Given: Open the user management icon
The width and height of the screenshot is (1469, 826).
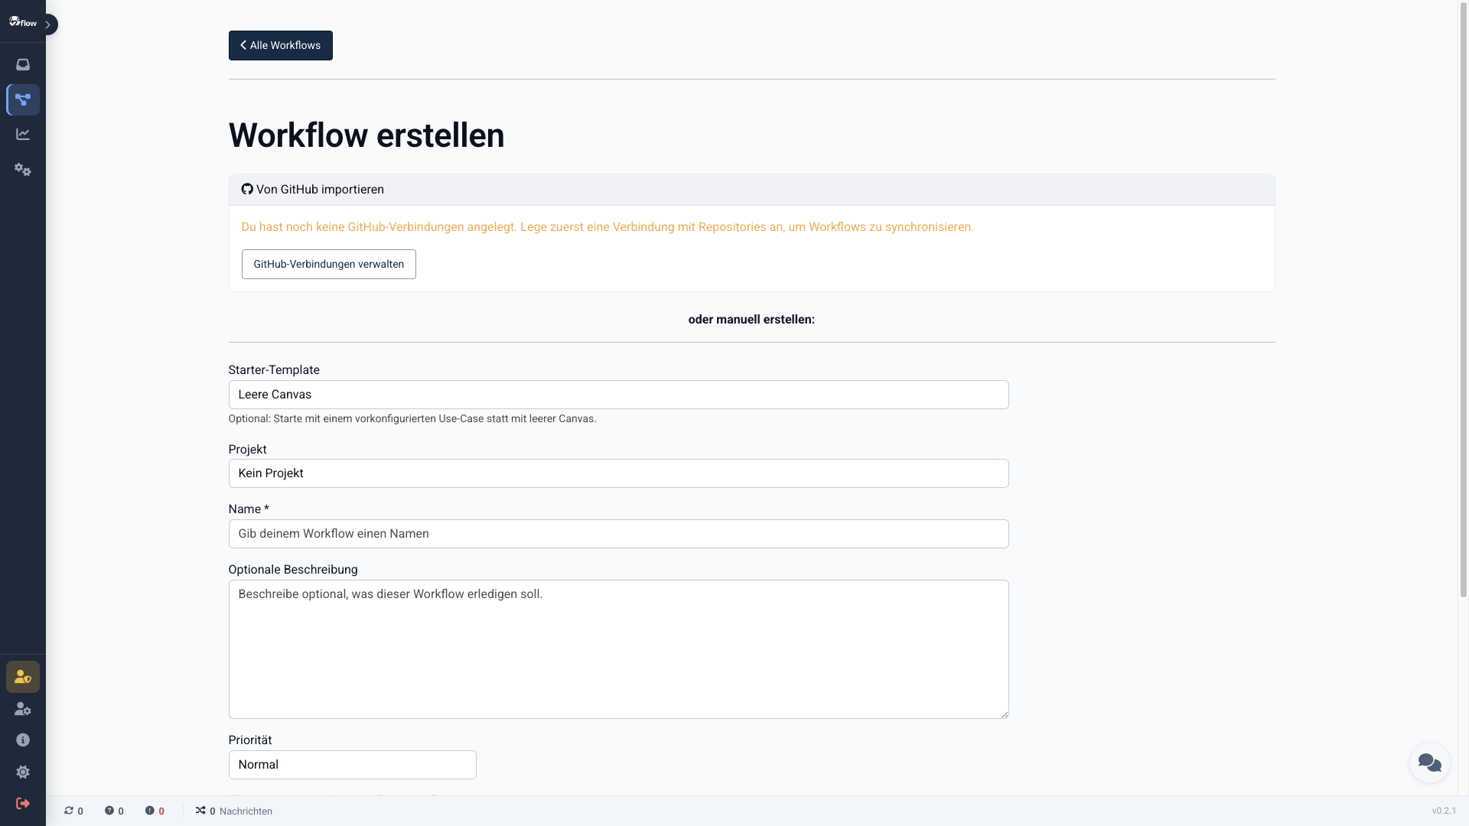Looking at the screenshot, I should coord(22,709).
